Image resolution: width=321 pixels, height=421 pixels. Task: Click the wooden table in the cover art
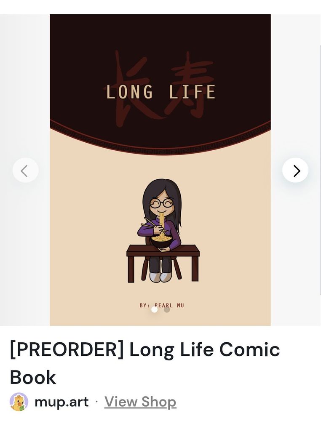163,263
